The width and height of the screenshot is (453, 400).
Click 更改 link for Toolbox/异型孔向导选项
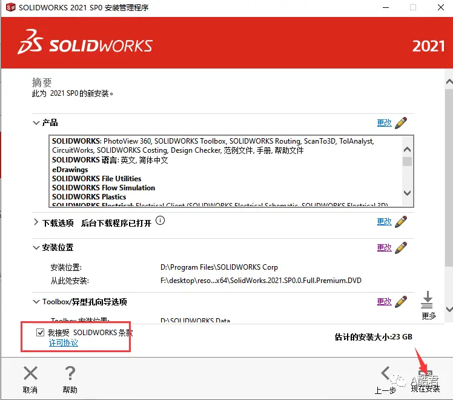point(384,301)
